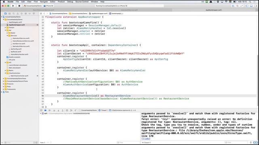Clear console with trash icon
259x145 pixels.
[251, 143]
